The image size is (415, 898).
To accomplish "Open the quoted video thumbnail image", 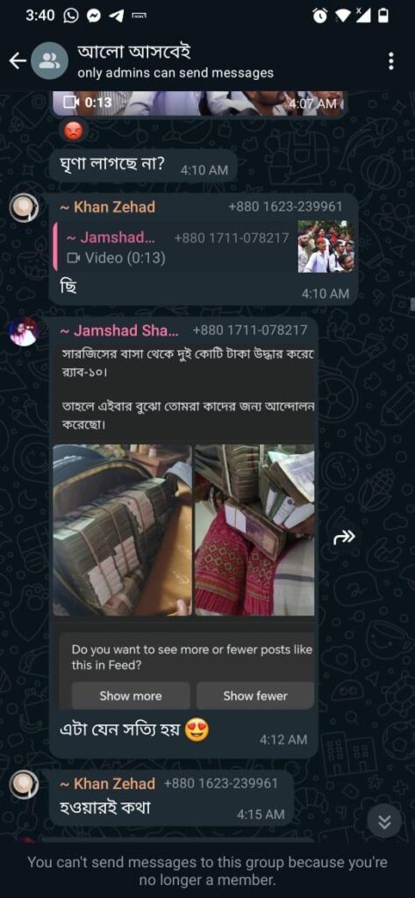I will tap(326, 246).
